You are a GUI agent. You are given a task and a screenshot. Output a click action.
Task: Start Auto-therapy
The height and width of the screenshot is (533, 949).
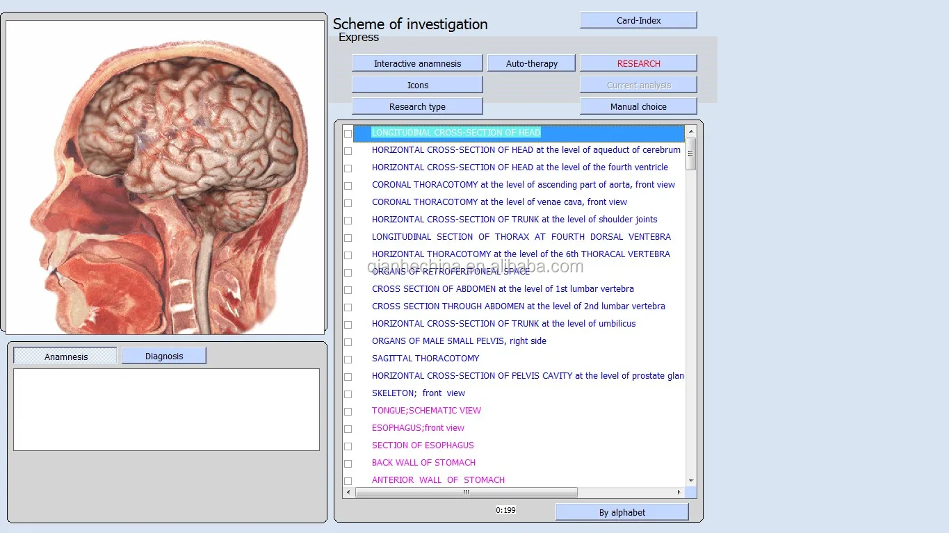pos(531,63)
